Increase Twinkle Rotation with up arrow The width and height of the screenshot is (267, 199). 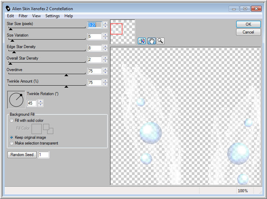coord(40,102)
